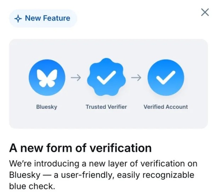Click the round Verified Account checkmark icon
This screenshot has height=196, width=218.
tap(165, 78)
